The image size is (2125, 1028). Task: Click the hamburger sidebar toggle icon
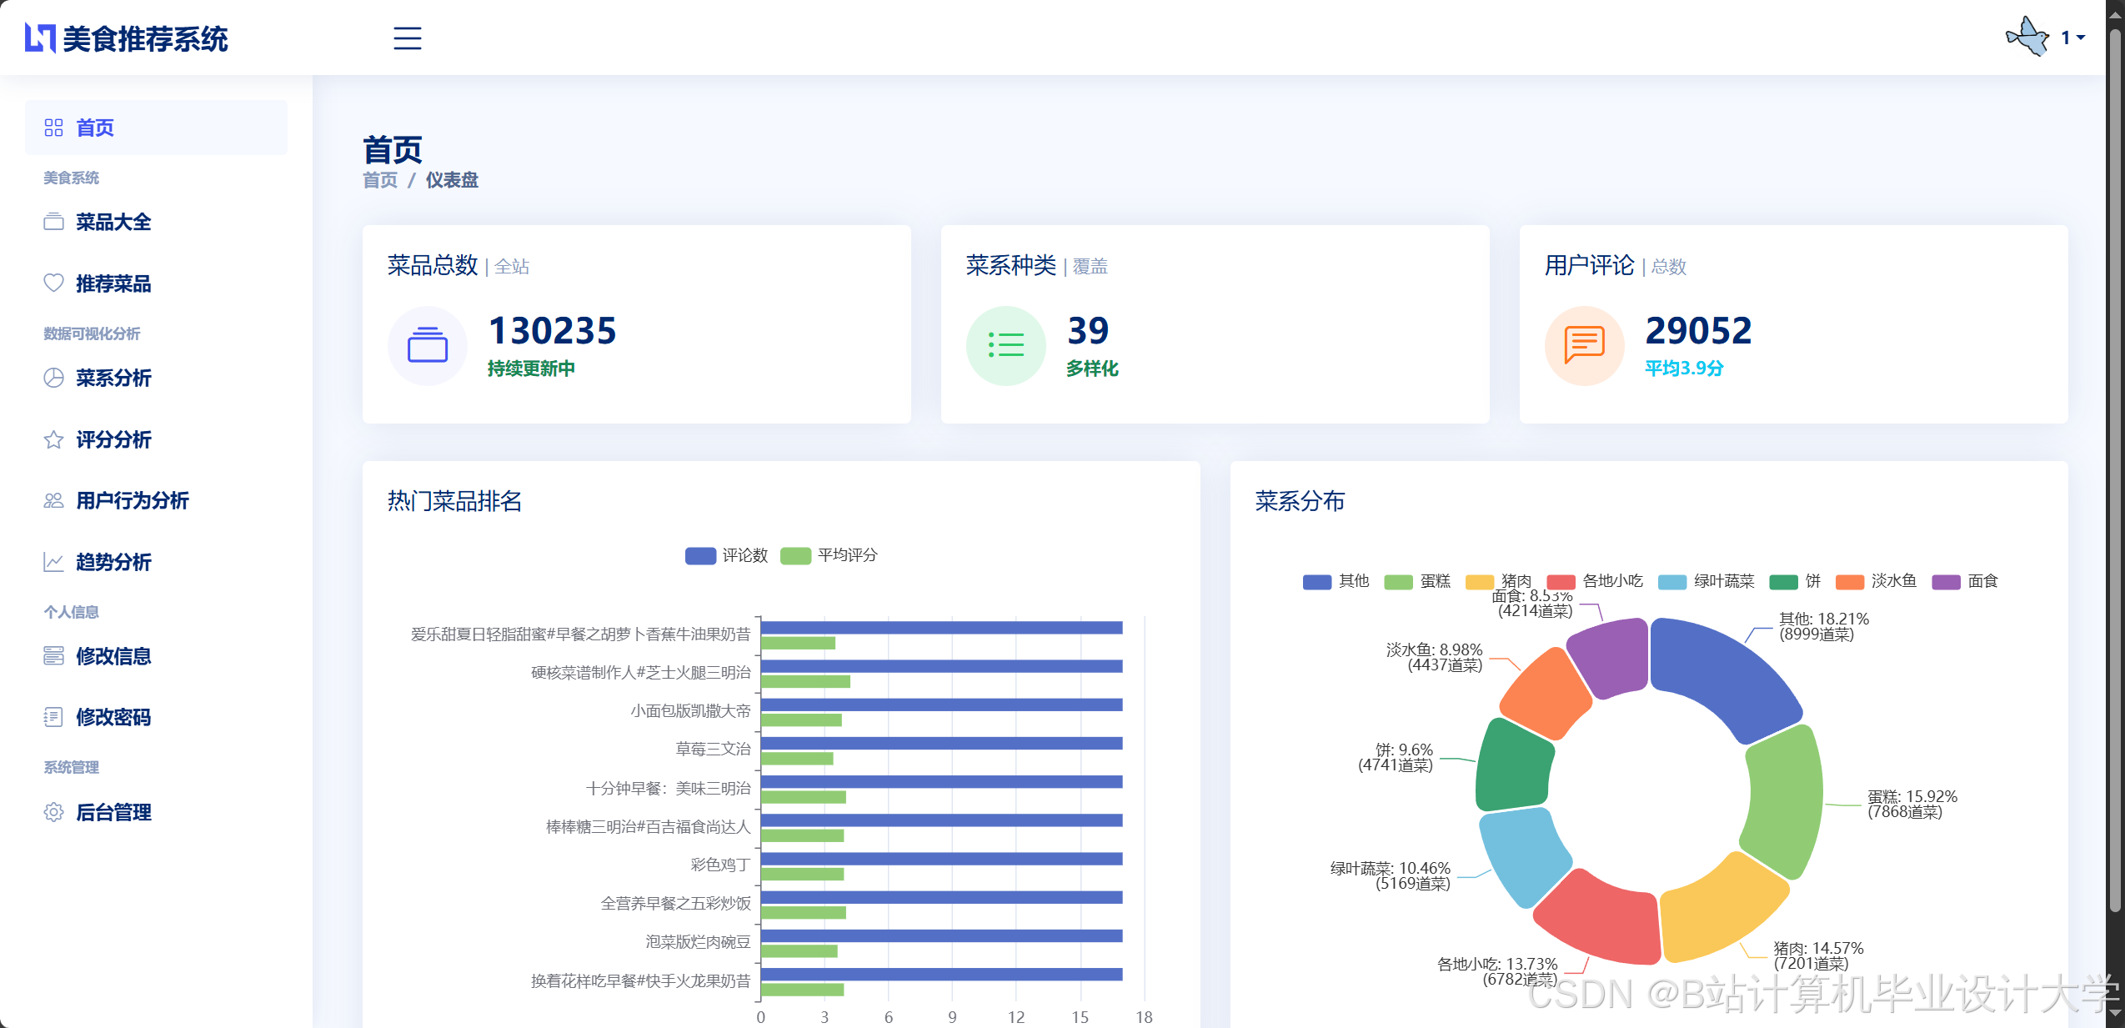coord(407,38)
